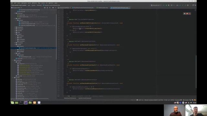Expand the Exception folder

click(x=15, y=27)
